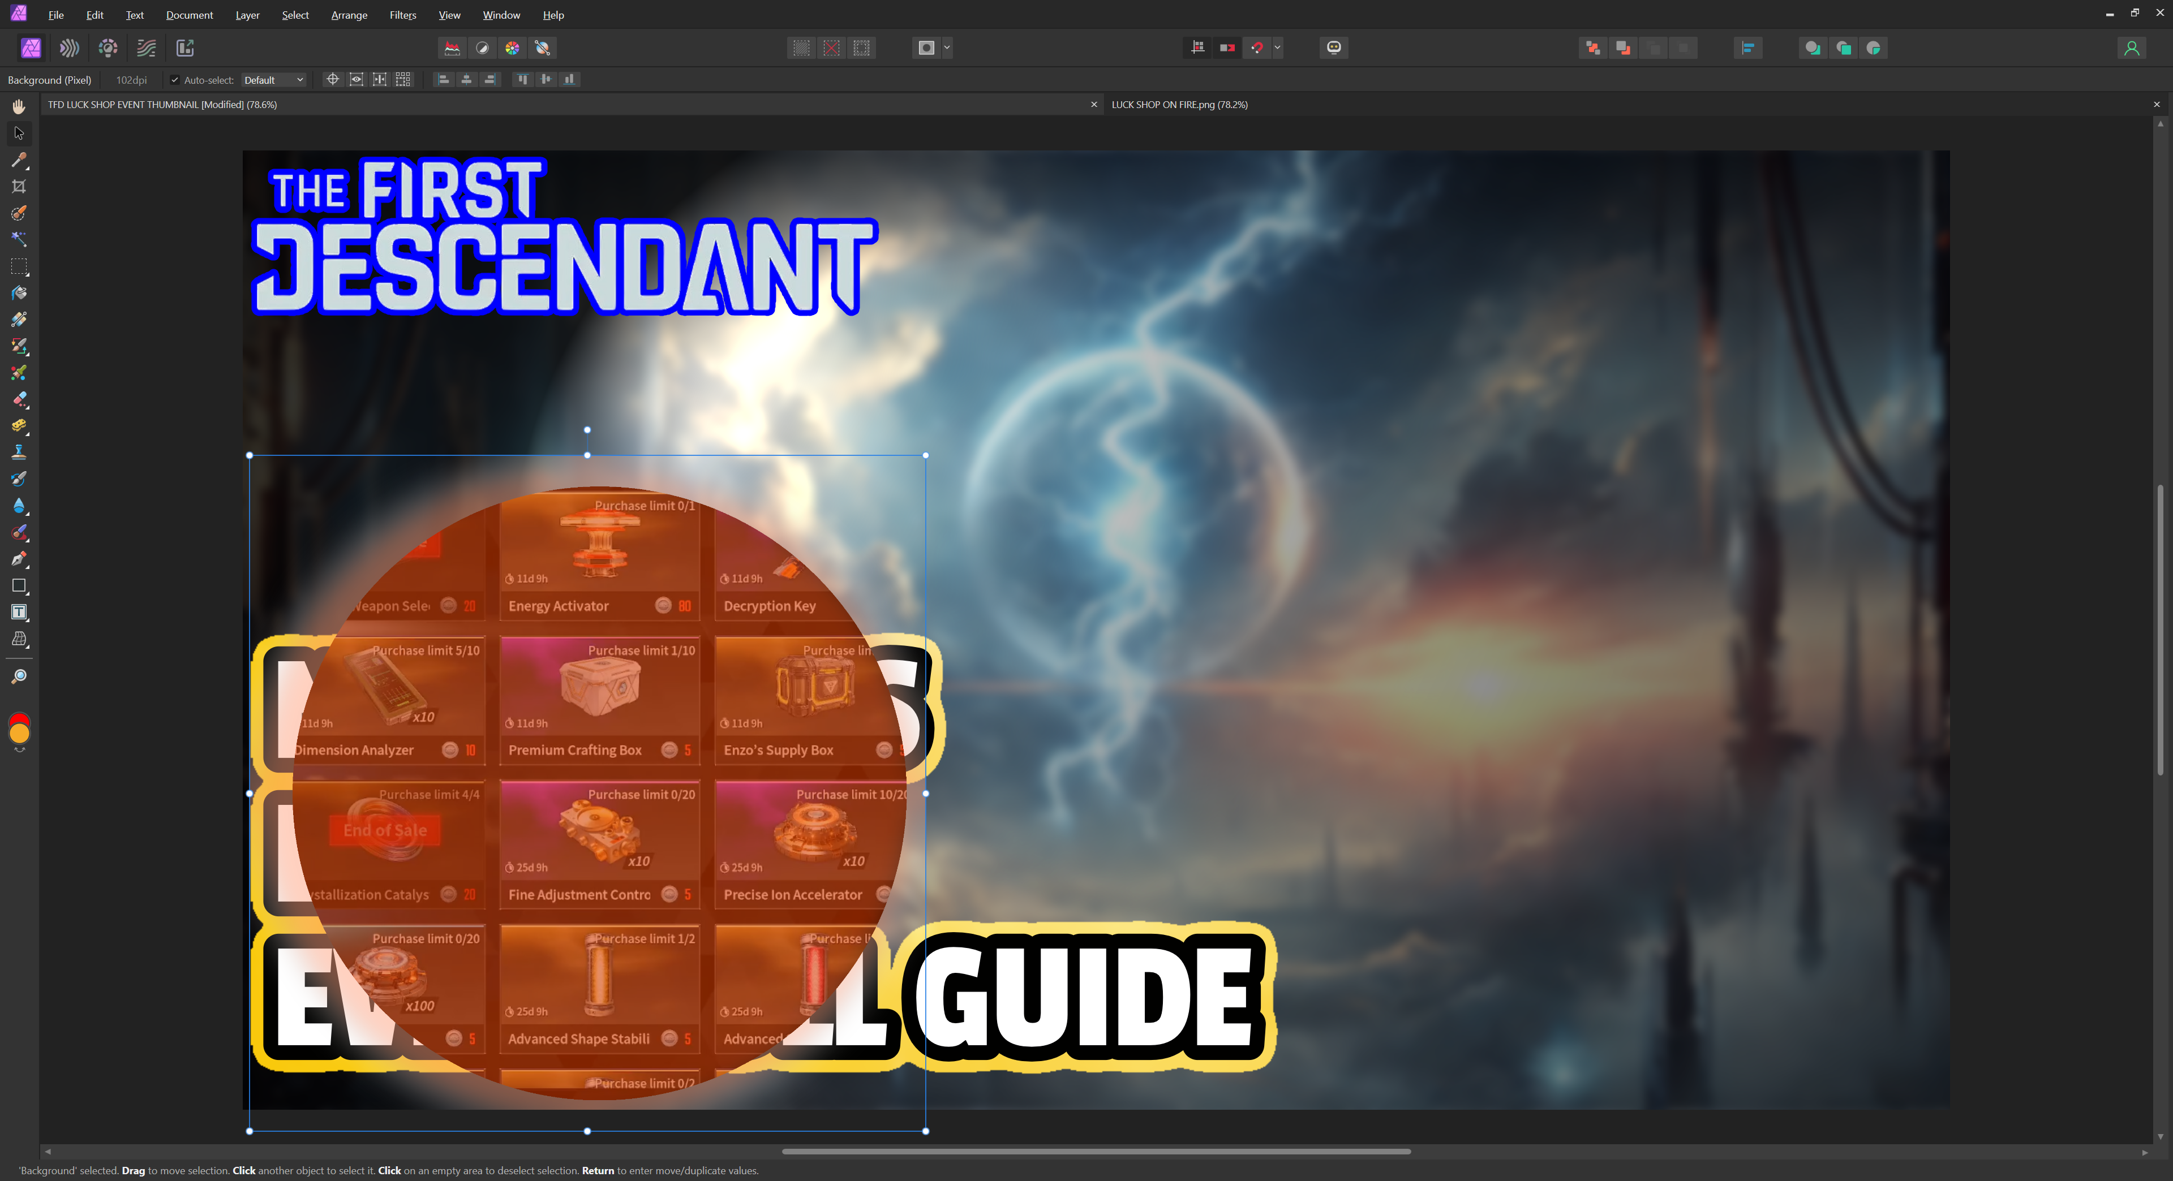Select the Clone stamp tool
The width and height of the screenshot is (2173, 1181).
[x=19, y=452]
